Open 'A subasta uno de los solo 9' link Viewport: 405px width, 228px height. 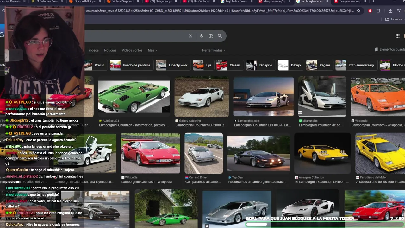(x=381, y=182)
